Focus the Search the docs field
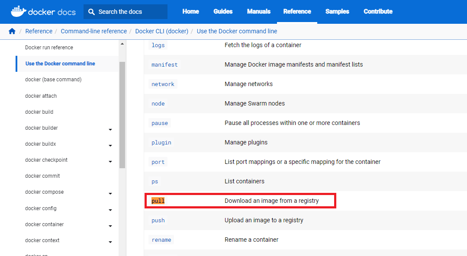The height and width of the screenshot is (256, 467). click(126, 12)
